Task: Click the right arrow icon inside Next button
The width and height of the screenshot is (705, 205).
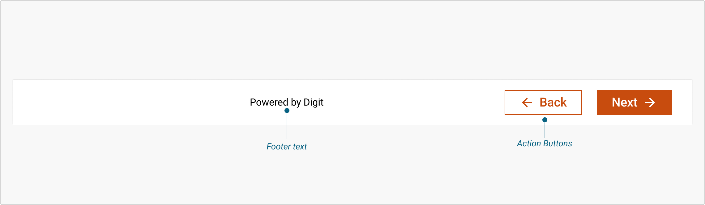Action: (650, 102)
